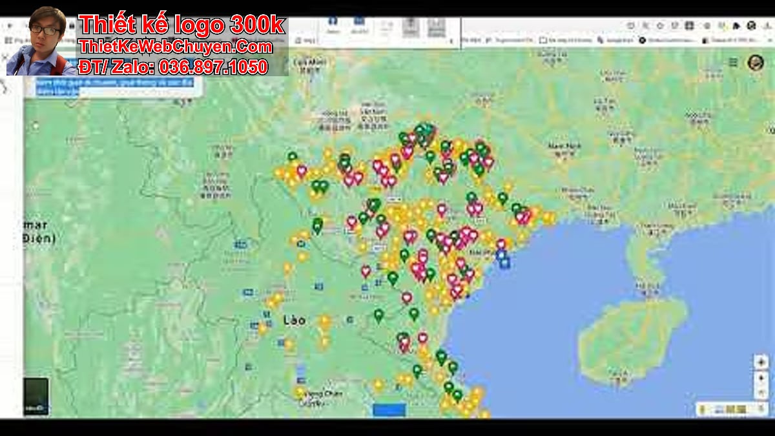The width and height of the screenshot is (775, 436).
Task: Click the Lào country label
Action: coord(294,320)
